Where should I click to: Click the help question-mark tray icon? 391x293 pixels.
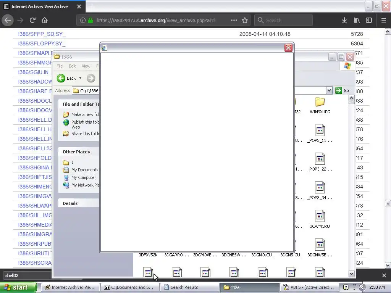[x=346, y=287]
